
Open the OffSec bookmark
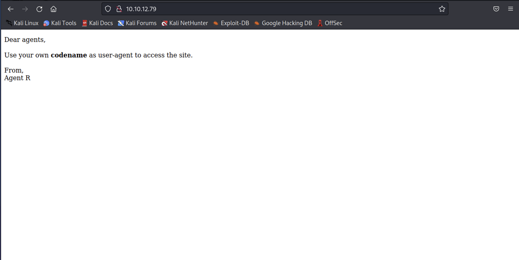(x=329, y=23)
